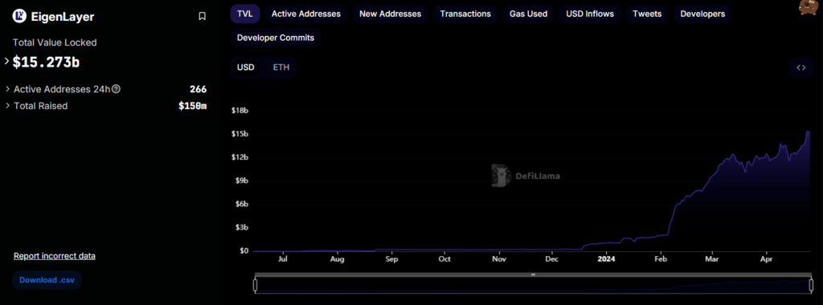
Task: Click the $12b y-axis label
Action: [x=240, y=157]
